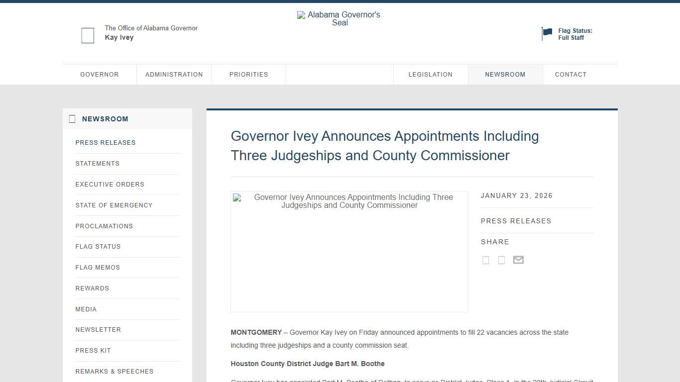This screenshot has height=382, width=680.
Task: Open Remarks & Speeches
Action: [x=114, y=371]
